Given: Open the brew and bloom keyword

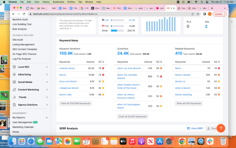Looking at the screenshot, I should pos(68,81).
